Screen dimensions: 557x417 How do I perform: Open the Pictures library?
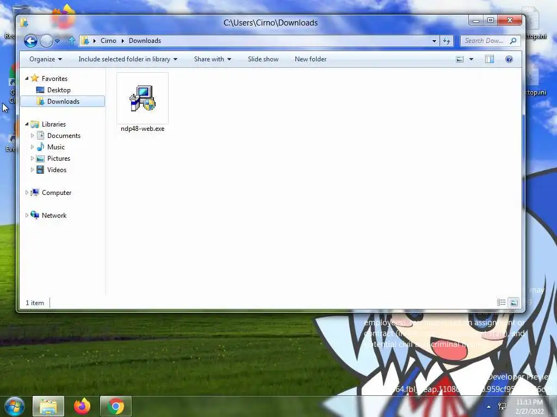pos(59,158)
